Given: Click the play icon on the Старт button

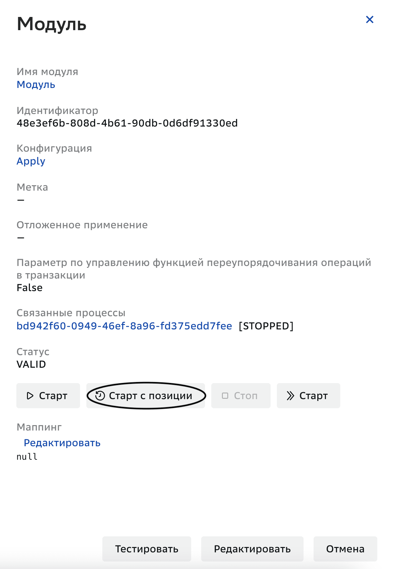Looking at the screenshot, I should point(30,396).
